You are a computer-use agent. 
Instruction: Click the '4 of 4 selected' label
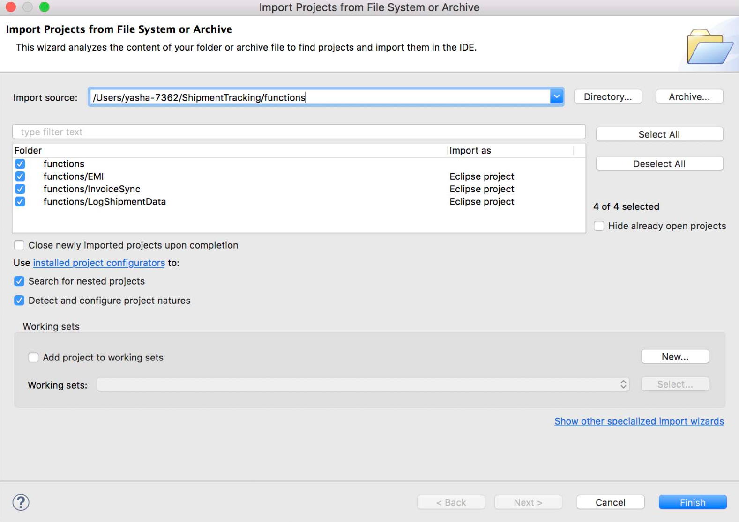626,206
